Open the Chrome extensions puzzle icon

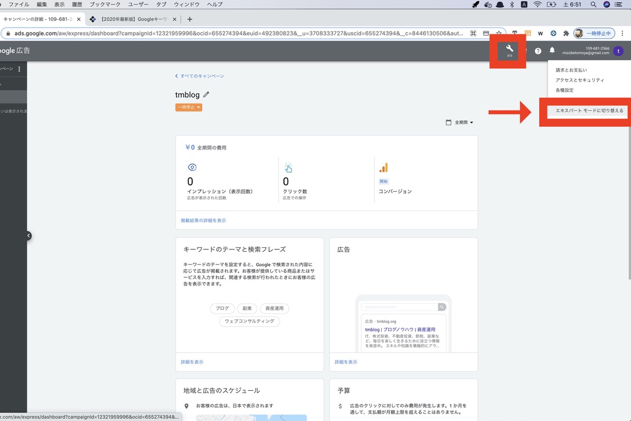[566, 33]
